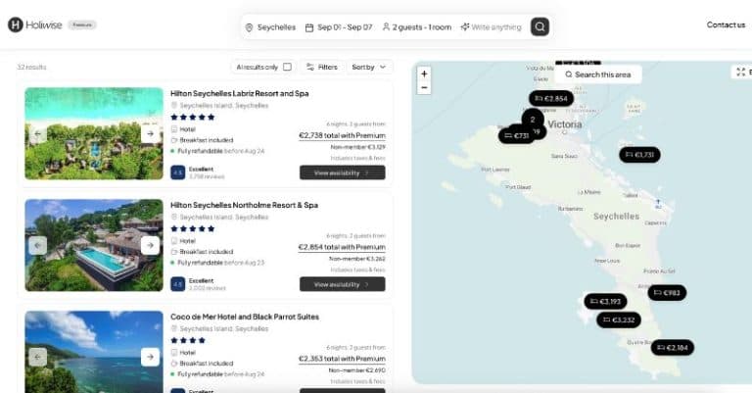The width and height of the screenshot is (752, 393).
Task: Click Victoria label on the map
Action: click(564, 124)
